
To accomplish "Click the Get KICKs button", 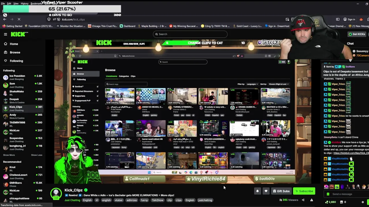I will point(357,34).
